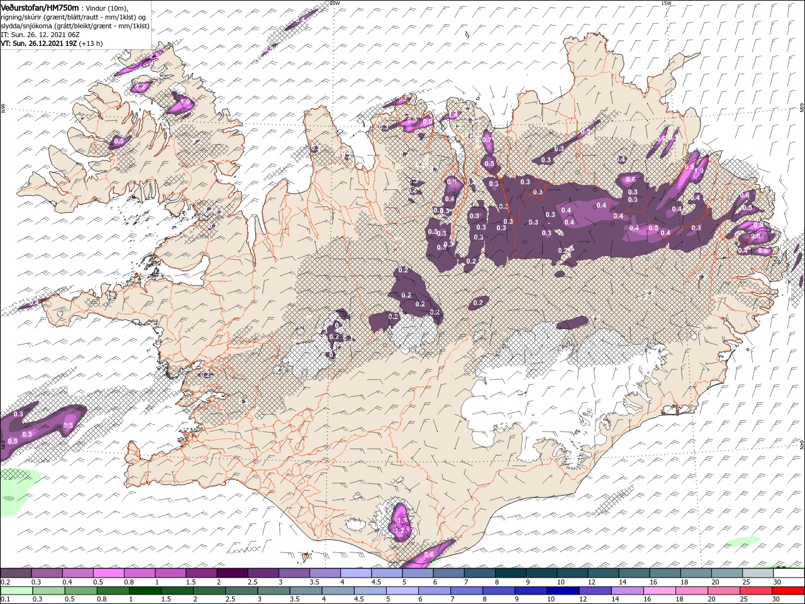This screenshot has height=604, width=805.
Task: Pick the coral red 25 swatch in lower row
Action: pyautogui.click(x=755, y=591)
